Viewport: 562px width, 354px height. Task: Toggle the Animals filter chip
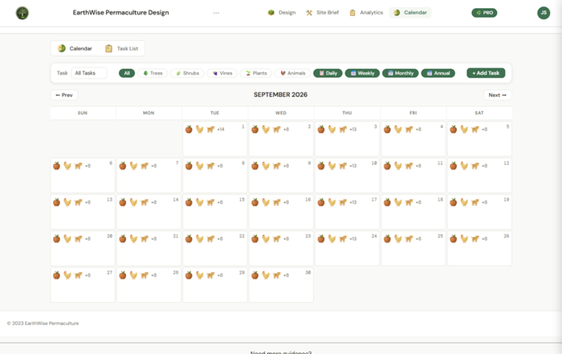293,73
